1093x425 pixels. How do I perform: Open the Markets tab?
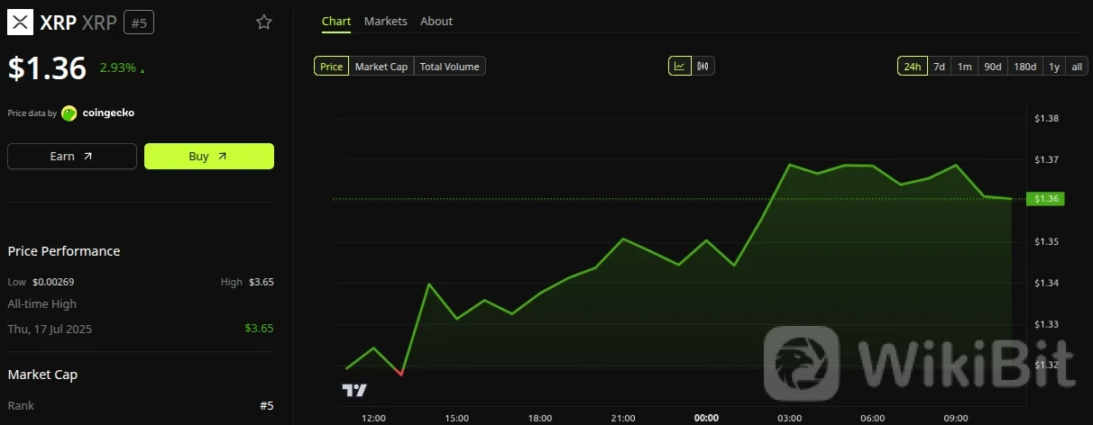point(386,21)
